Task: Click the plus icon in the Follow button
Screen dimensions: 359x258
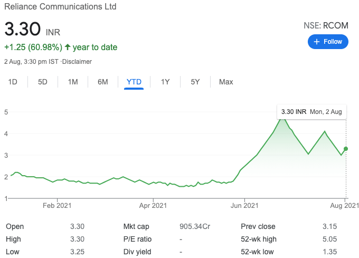Action: 317,42
